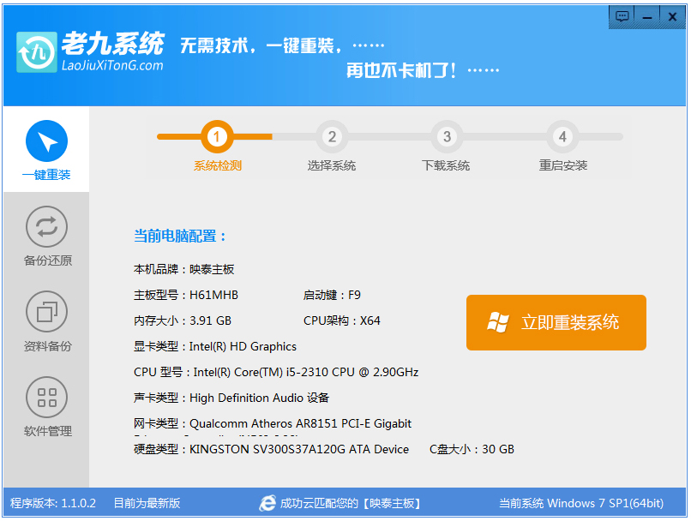The height and width of the screenshot is (521, 691).
Task: Select step 3 下载系统 circle
Action: [x=447, y=136]
